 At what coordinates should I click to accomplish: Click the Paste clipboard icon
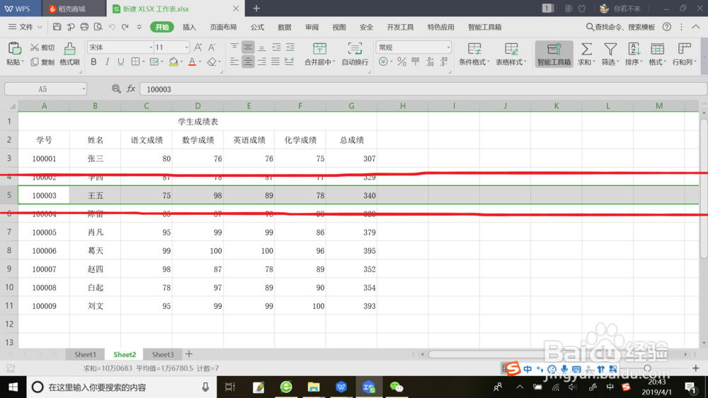pos(14,48)
